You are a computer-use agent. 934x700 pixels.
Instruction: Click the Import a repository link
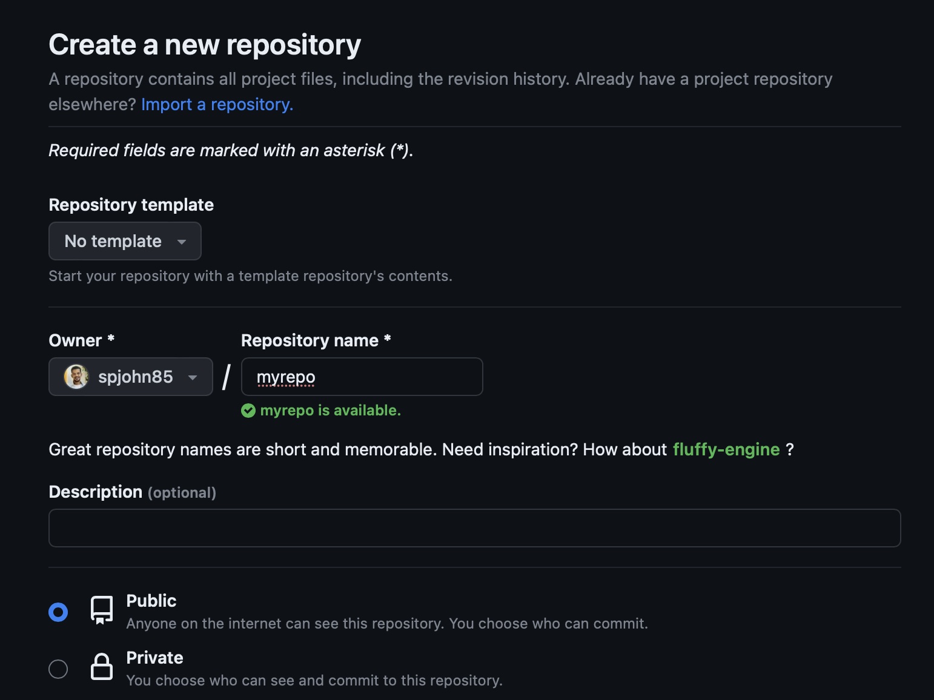pos(216,104)
